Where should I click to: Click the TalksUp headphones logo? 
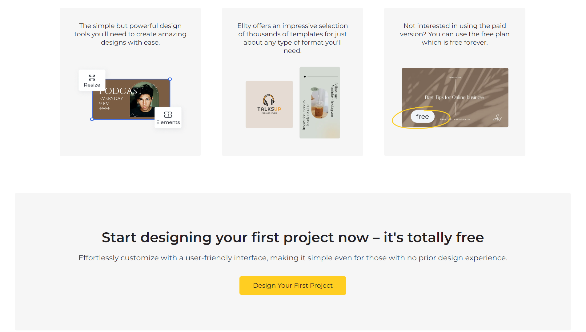point(269,100)
